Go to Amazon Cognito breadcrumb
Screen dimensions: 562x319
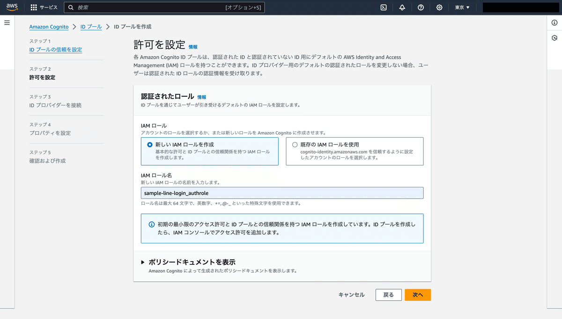click(x=49, y=27)
